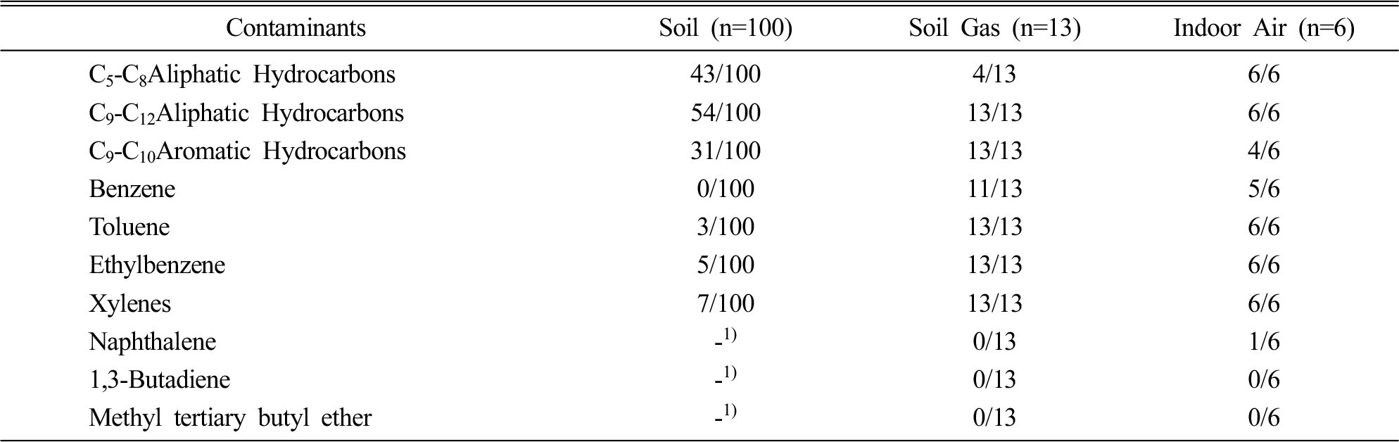Click the footnote marker in Naphthalene soil cell
The width and height of the screenshot is (1399, 442).
730,336
